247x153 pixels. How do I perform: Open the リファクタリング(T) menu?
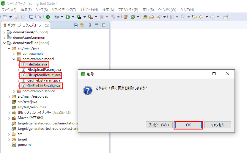(64, 10)
